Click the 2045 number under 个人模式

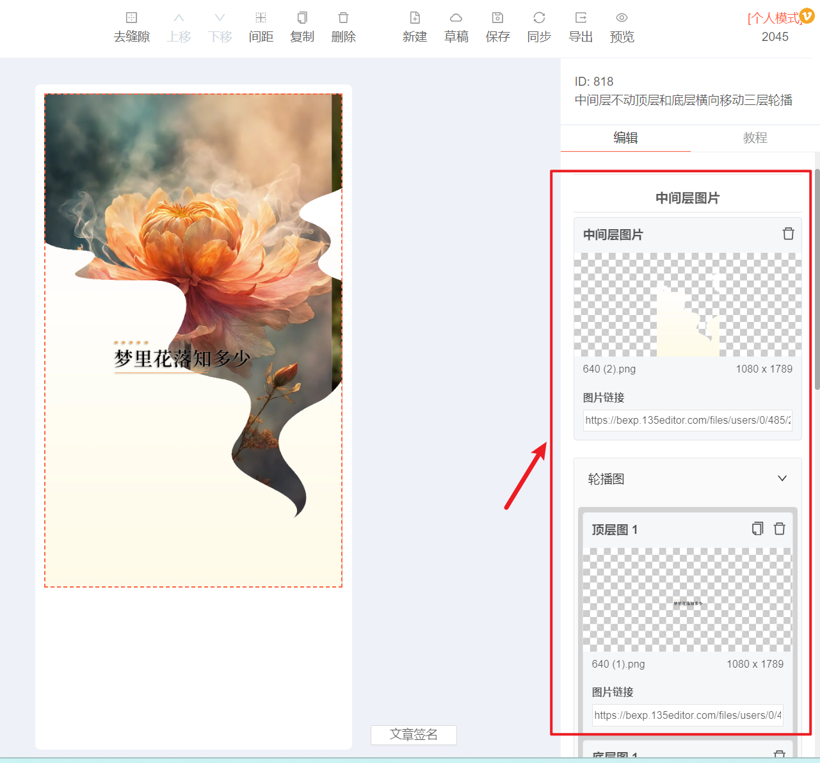coord(775,36)
